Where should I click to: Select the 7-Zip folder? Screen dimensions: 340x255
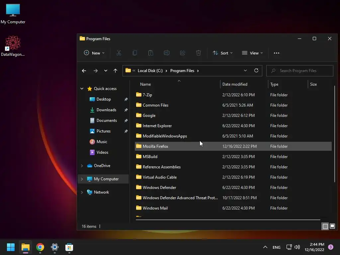233,95
